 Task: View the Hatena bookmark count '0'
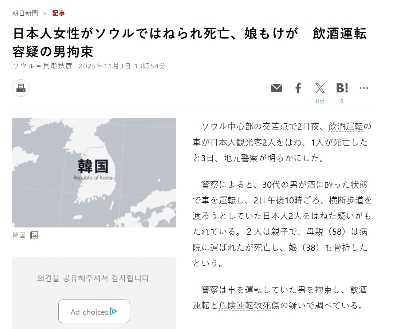(342, 102)
